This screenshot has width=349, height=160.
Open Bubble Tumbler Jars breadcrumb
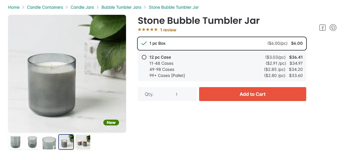(x=121, y=7)
